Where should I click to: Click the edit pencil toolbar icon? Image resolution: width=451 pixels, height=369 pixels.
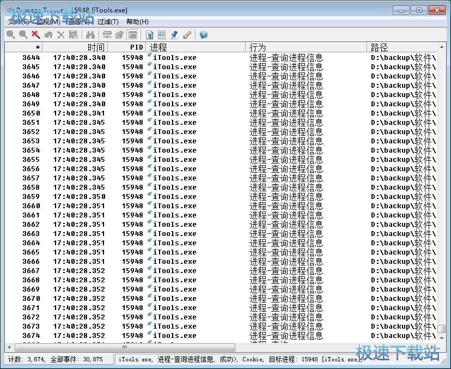120,35
